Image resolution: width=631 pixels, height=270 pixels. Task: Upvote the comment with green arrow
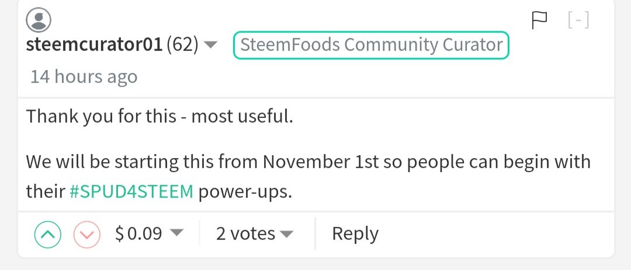point(48,234)
